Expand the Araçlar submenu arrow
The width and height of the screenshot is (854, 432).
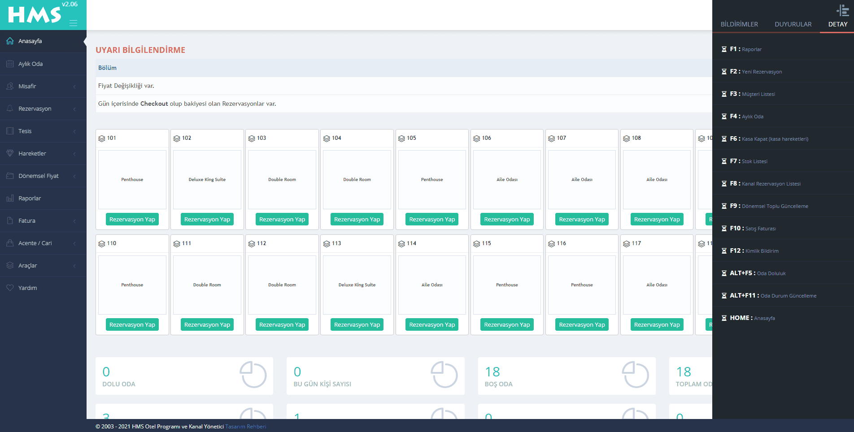coord(74,266)
